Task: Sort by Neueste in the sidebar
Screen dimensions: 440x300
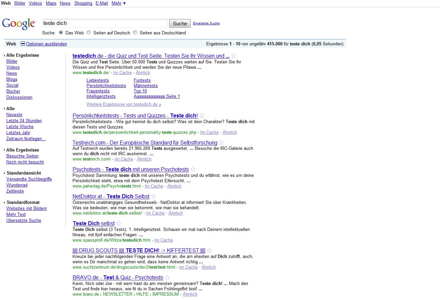Action: click(14, 114)
